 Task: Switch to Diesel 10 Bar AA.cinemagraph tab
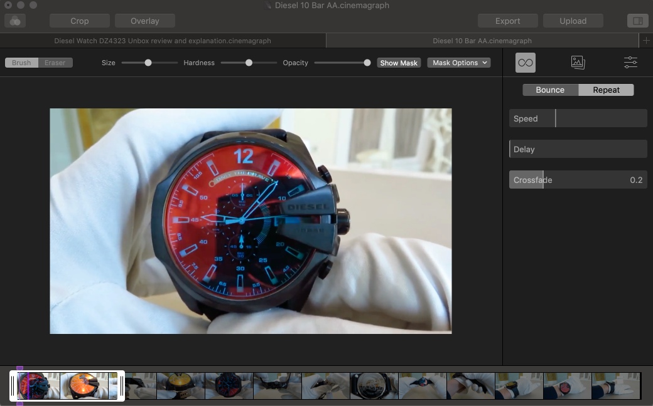(x=482, y=41)
